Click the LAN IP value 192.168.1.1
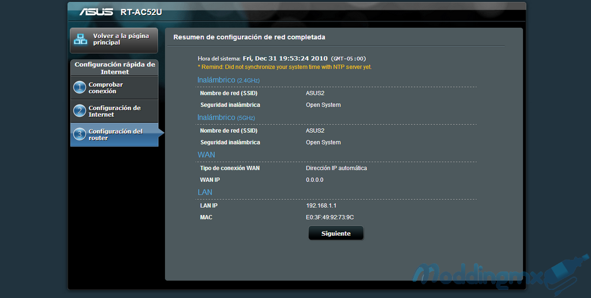 click(x=321, y=206)
